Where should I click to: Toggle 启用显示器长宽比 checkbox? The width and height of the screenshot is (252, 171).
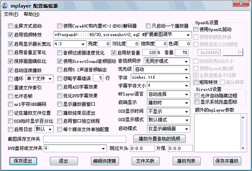(x=11, y=44)
